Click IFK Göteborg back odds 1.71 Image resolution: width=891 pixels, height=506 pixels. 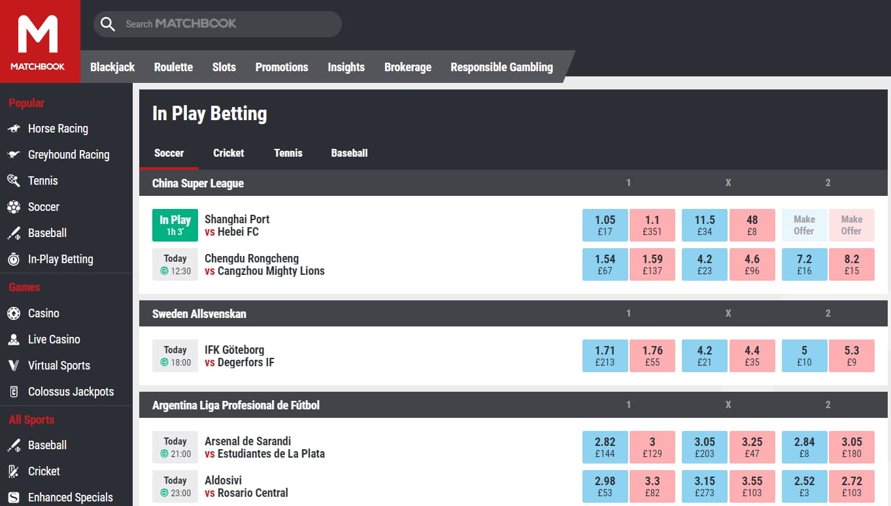click(605, 356)
